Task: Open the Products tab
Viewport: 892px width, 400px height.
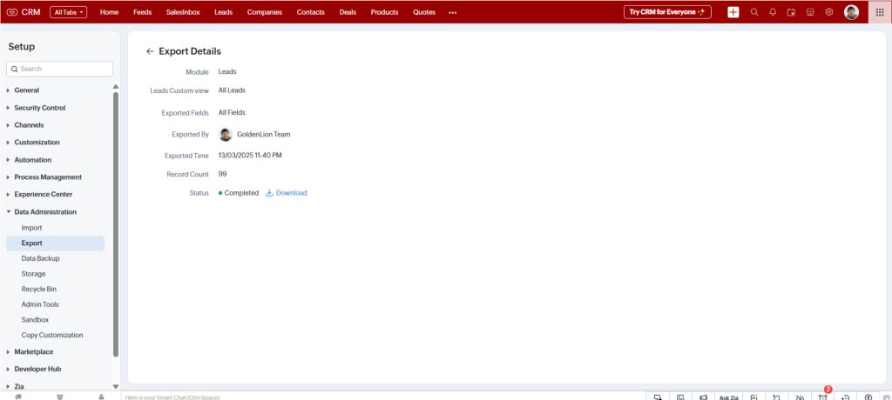Action: tap(384, 12)
